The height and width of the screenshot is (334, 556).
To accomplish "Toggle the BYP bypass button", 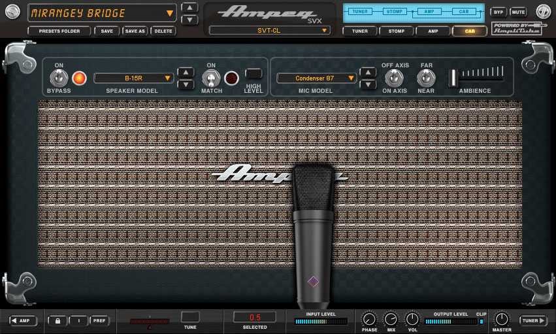I will [499, 12].
